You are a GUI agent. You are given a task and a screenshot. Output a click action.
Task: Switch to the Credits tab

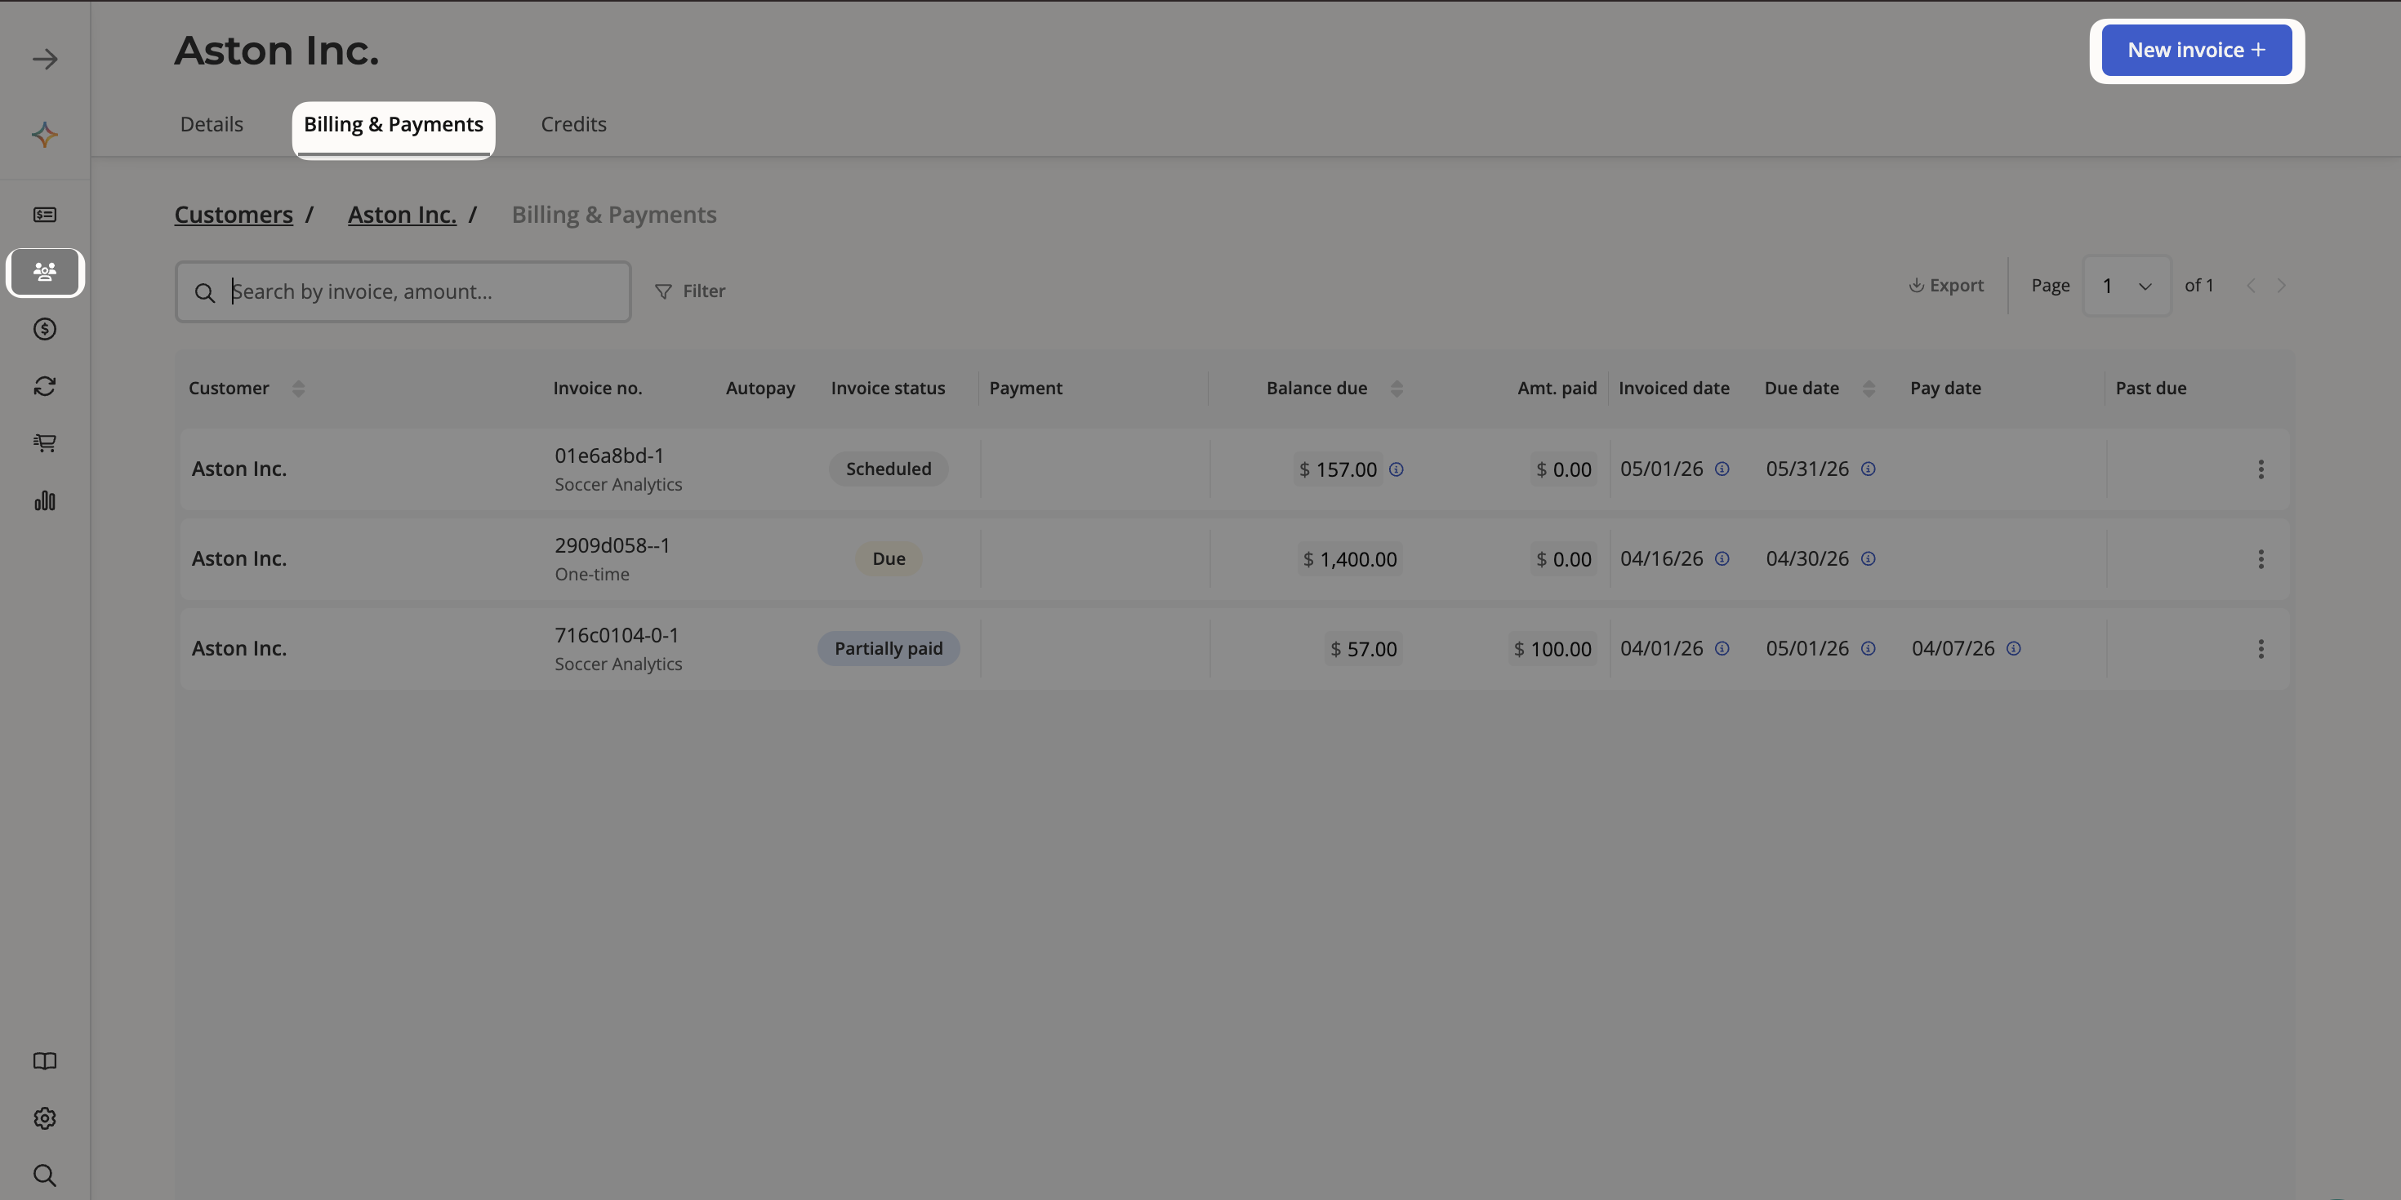(573, 123)
